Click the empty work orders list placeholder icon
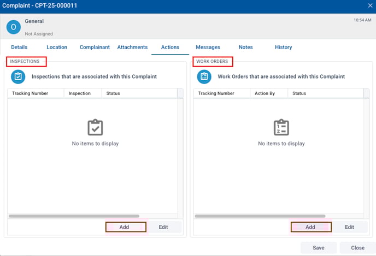 point(281,128)
